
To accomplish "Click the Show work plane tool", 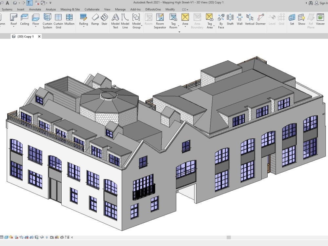I will tap(301, 20).
